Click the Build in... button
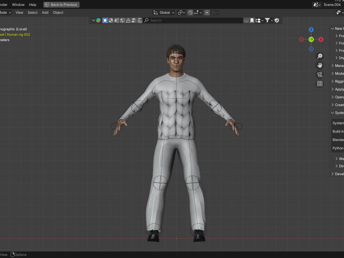This screenshot has height=258, width=344. coord(338,131)
